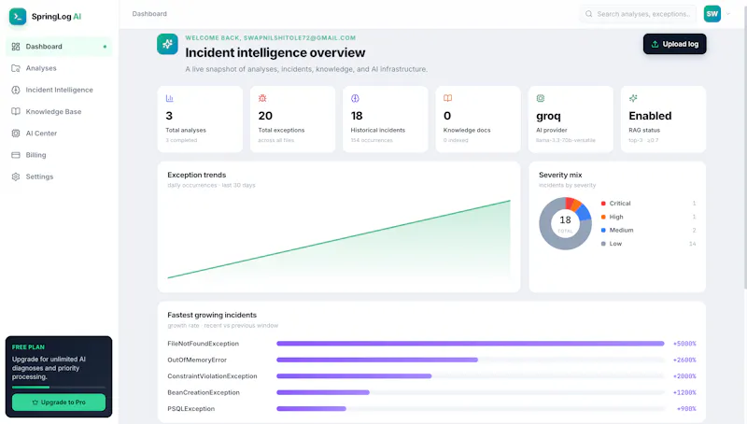The image size is (747, 424).
Task: Click the 'FileNotFoundException' row label
Action: point(203,344)
